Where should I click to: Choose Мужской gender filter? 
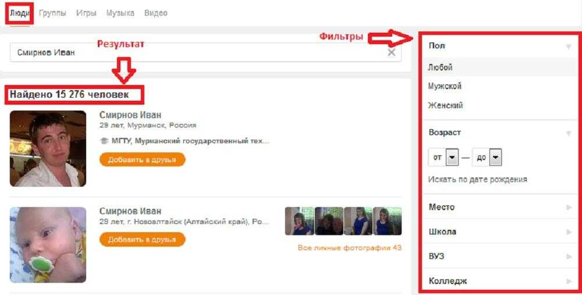[445, 86]
